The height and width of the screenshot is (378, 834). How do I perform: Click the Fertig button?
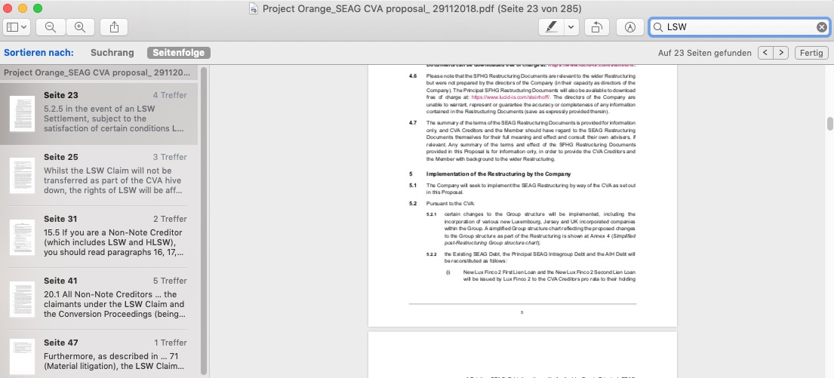click(811, 53)
